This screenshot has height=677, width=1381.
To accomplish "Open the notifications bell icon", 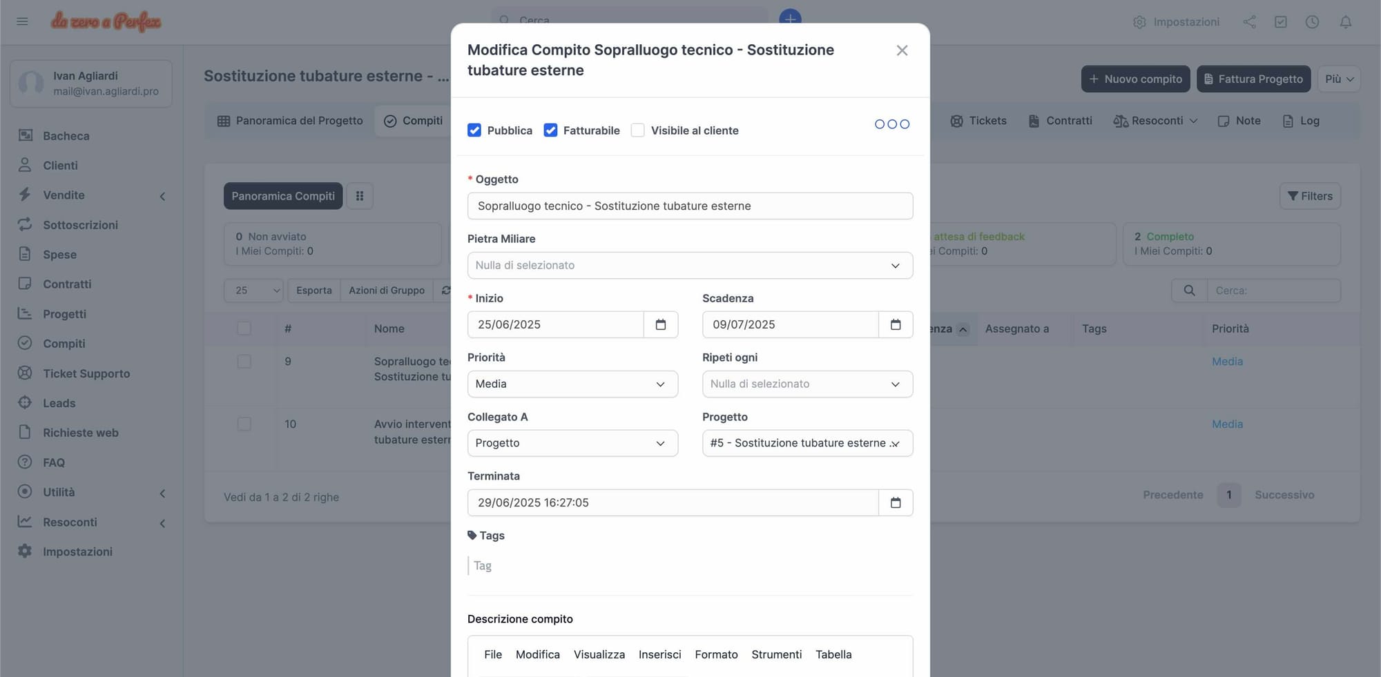I will pos(1345,22).
